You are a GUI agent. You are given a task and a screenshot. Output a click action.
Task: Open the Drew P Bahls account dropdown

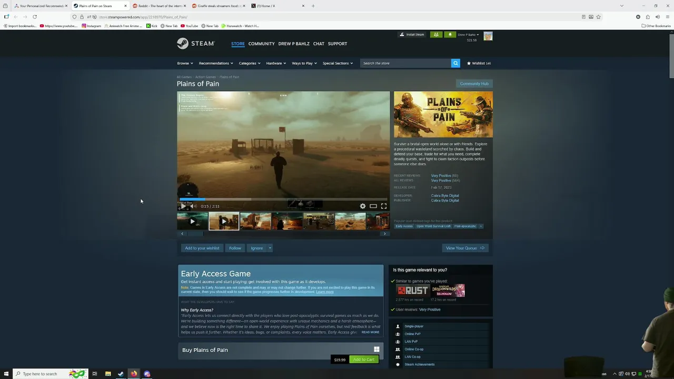tap(468, 35)
